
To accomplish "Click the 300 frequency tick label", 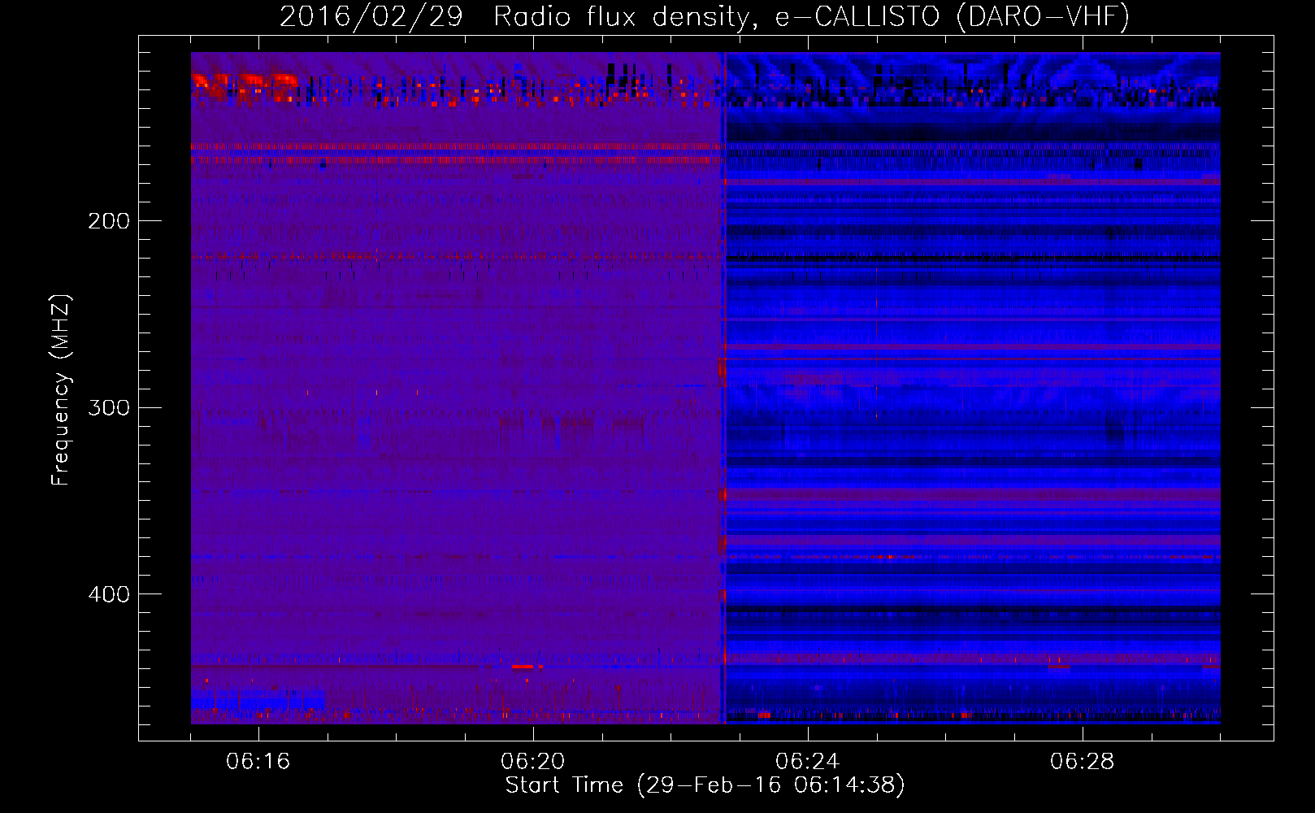I will [x=109, y=407].
